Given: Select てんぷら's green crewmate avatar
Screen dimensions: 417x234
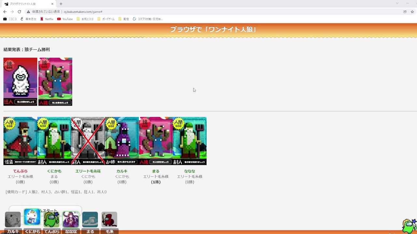Looking at the screenshot, I should [51, 220].
